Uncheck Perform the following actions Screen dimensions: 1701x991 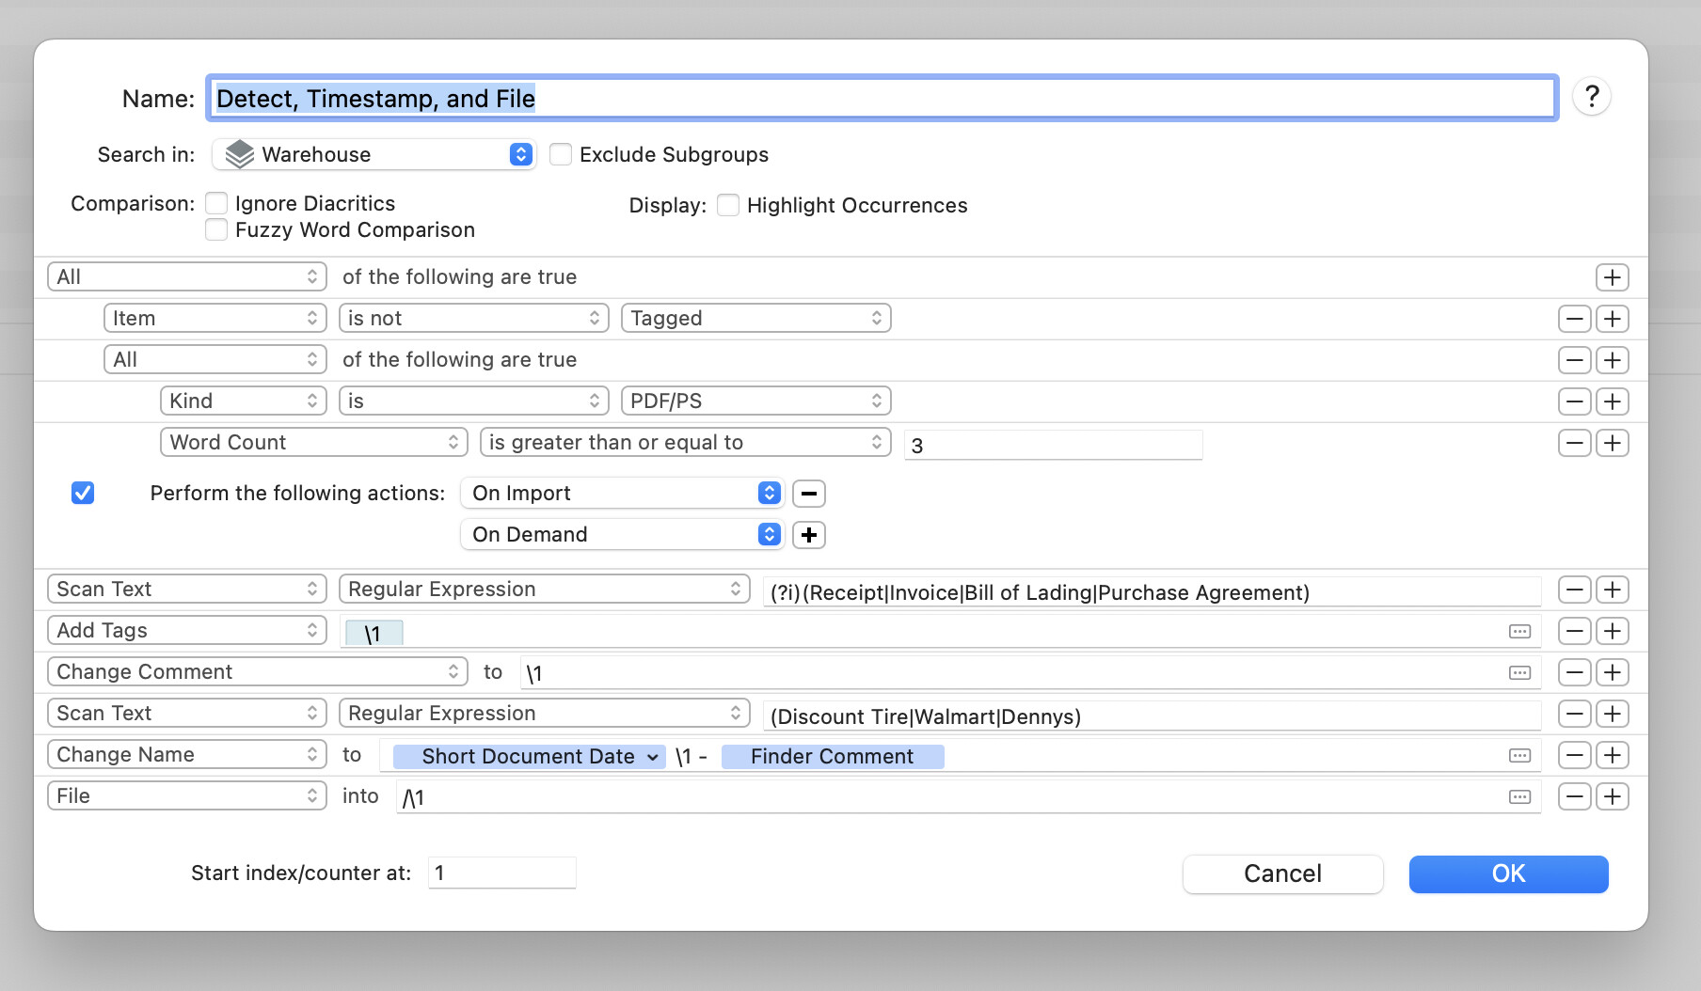(83, 493)
